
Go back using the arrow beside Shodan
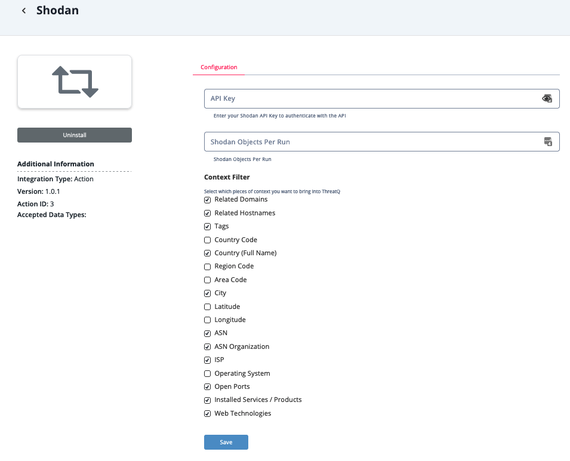click(24, 11)
